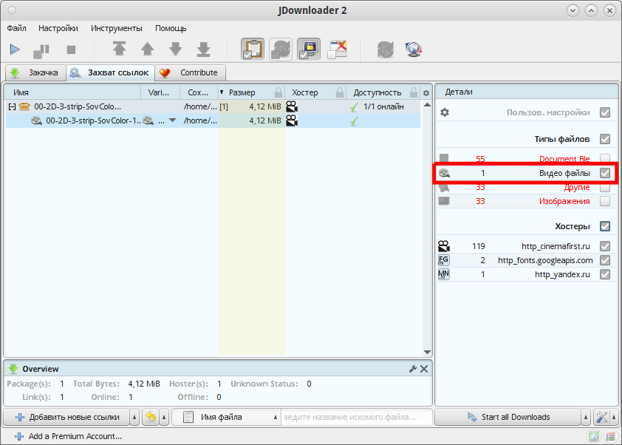Toggle the auto-reconnect toolbar button

[281, 50]
